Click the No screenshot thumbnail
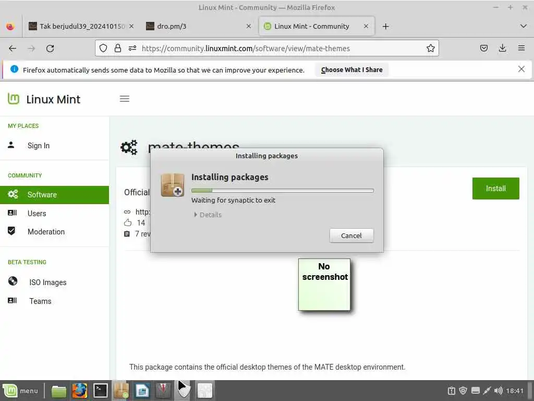Image resolution: width=534 pixels, height=401 pixels. tap(324, 285)
